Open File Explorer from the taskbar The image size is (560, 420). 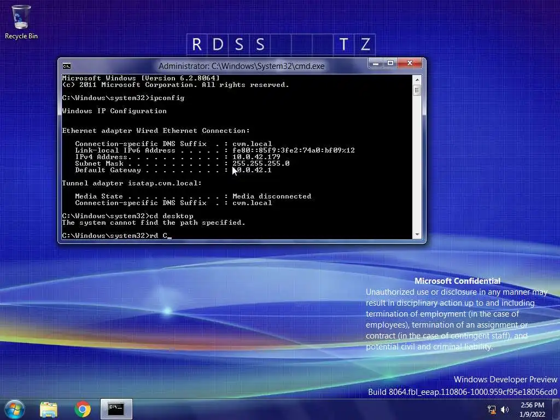coord(49,409)
